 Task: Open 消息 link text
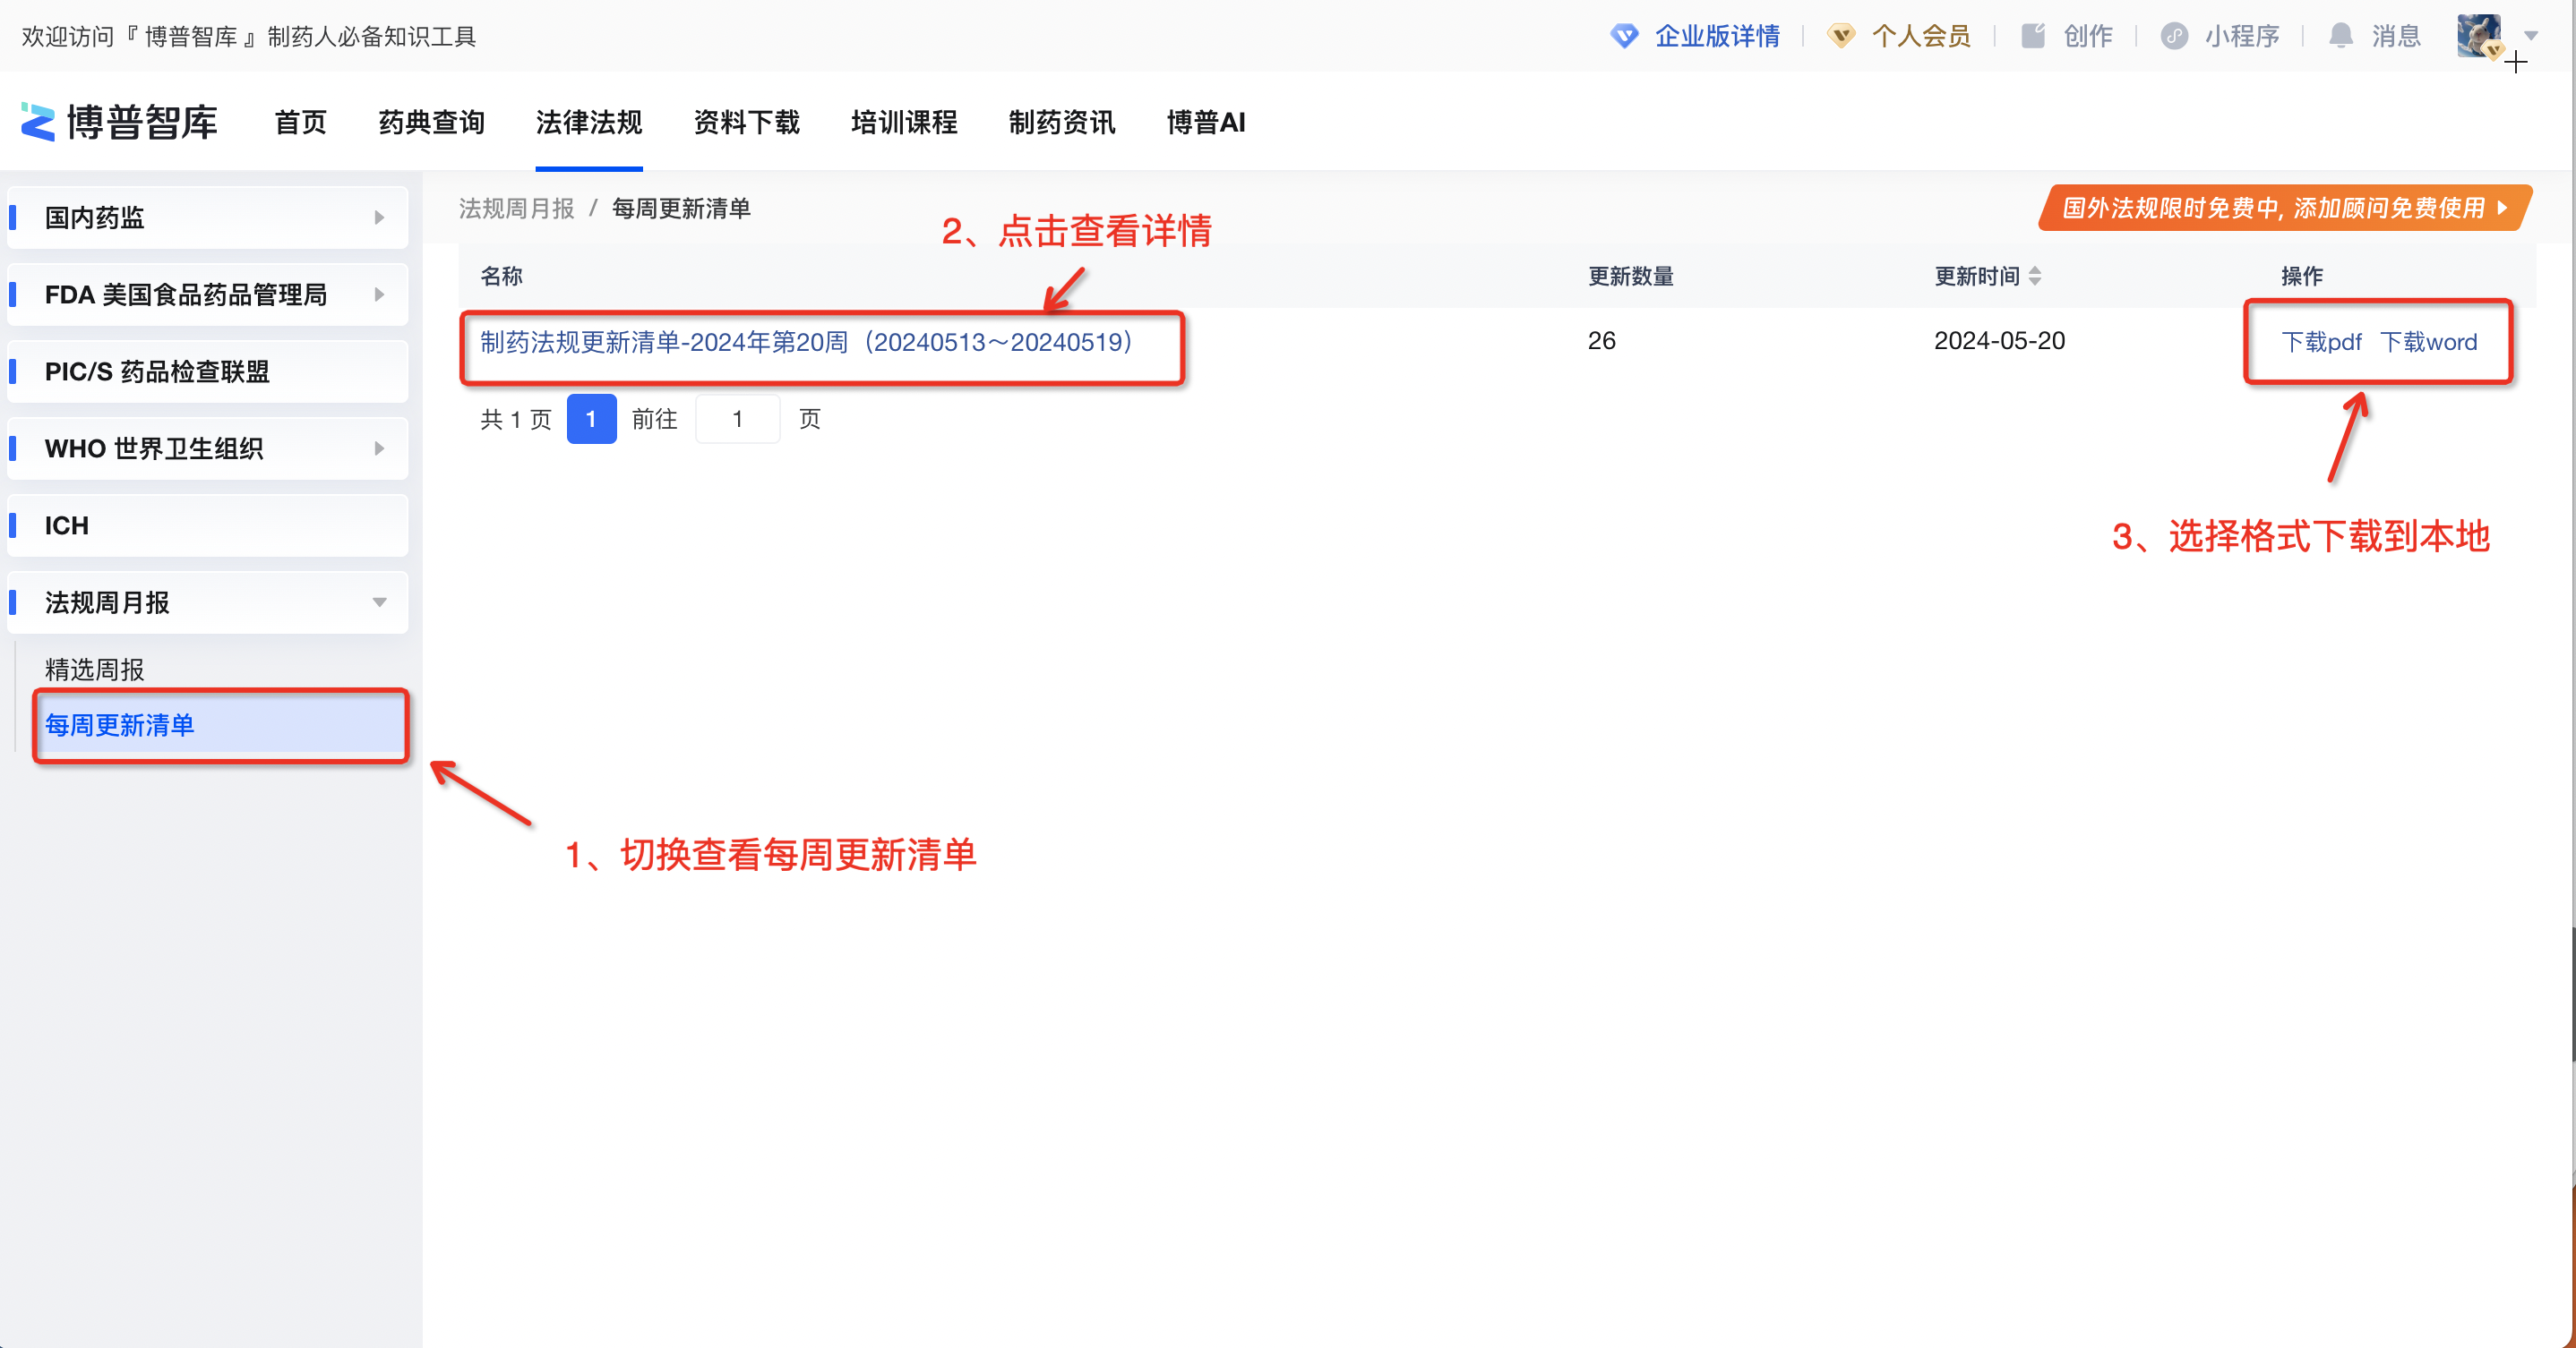2396,37
